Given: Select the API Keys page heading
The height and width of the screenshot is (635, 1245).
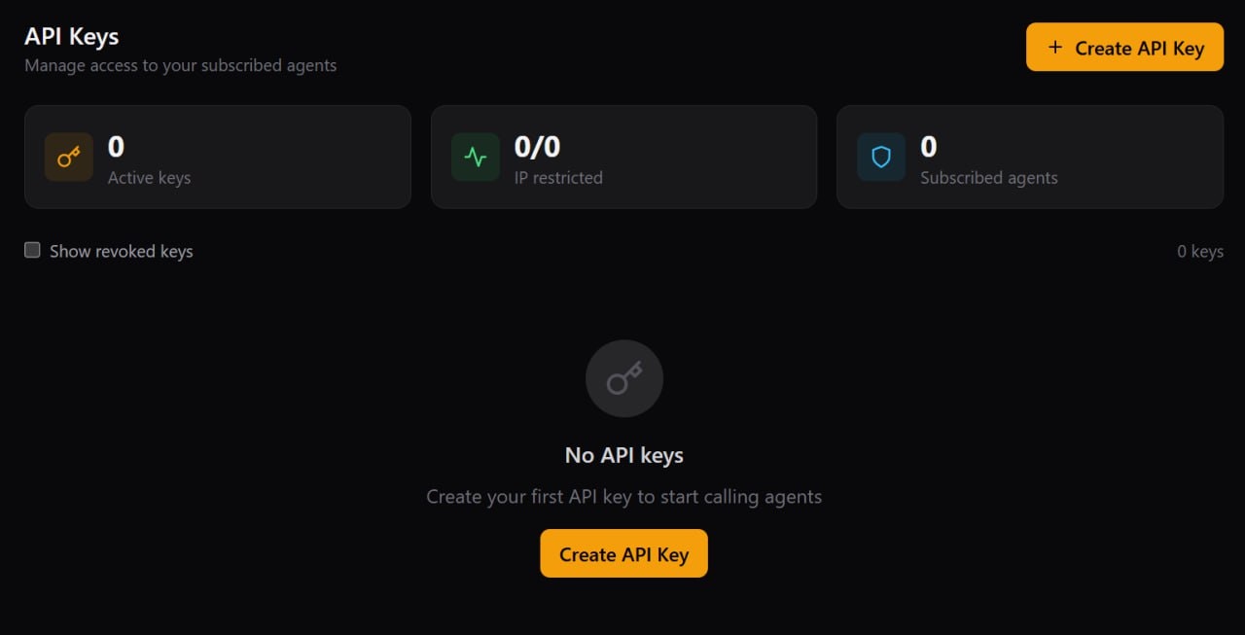Looking at the screenshot, I should tap(70, 36).
